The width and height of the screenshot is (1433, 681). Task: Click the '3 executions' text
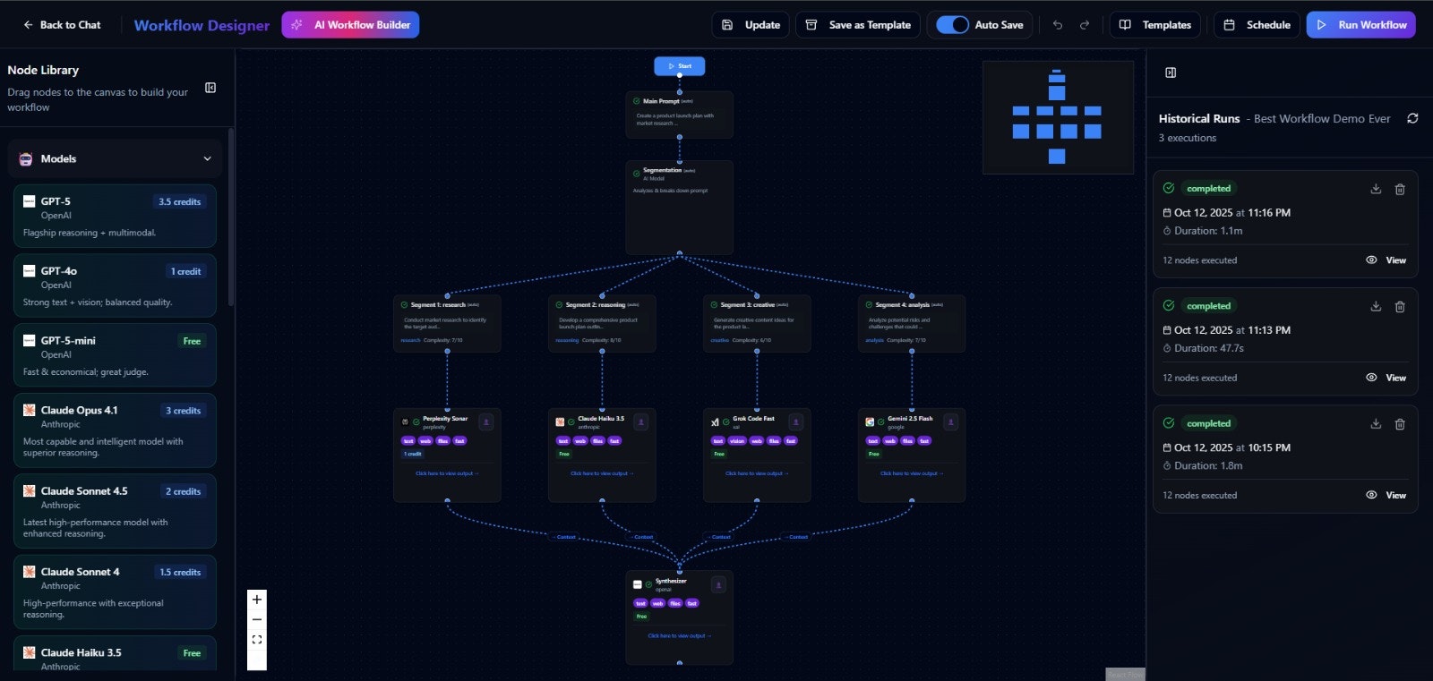tap(1188, 138)
